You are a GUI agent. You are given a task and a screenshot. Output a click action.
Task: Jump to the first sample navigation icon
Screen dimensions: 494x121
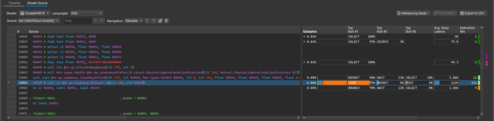(x=147, y=21)
